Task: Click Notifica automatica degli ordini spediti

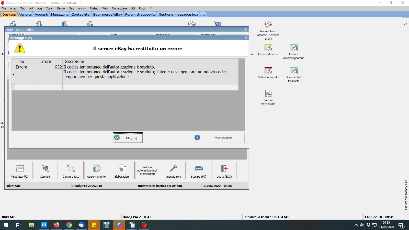Action: pyautogui.click(x=148, y=170)
